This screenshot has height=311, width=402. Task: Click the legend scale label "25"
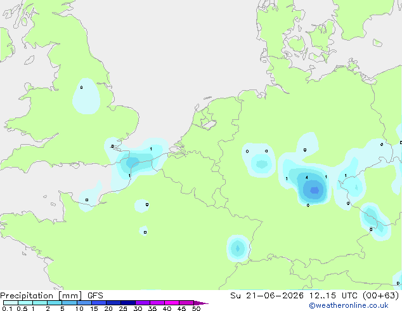point(123,308)
